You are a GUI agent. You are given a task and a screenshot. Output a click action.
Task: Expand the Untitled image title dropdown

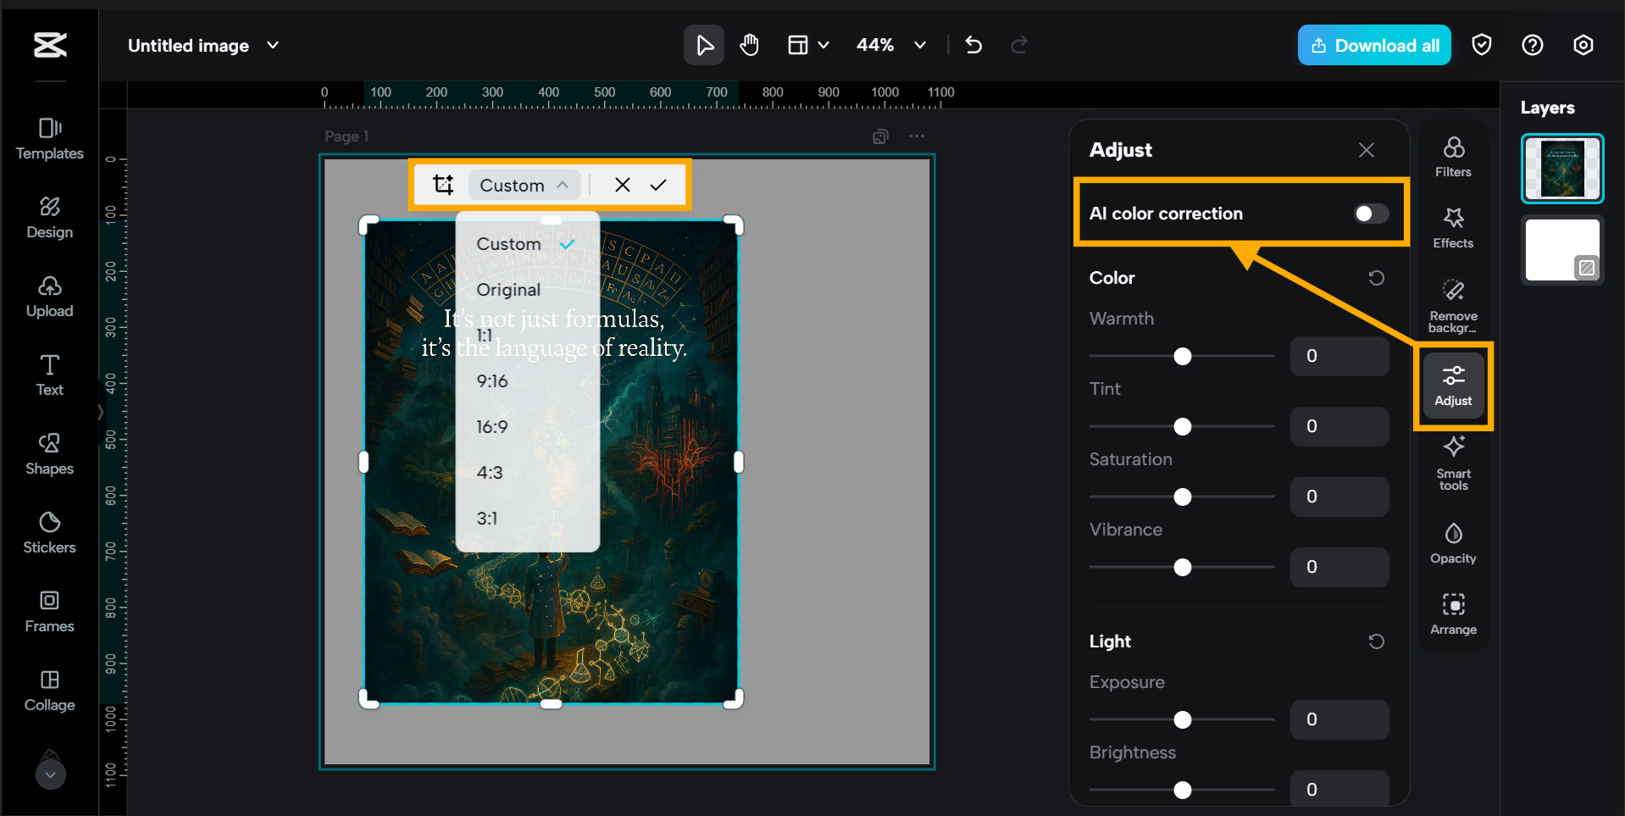pyautogui.click(x=272, y=45)
